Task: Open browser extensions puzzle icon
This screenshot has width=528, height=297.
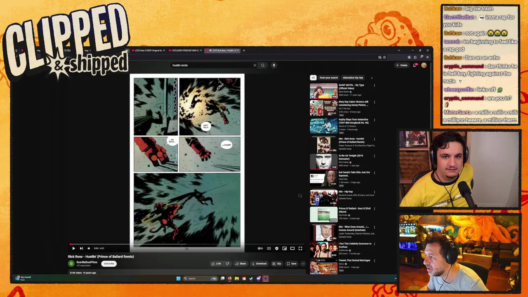Action: tap(415, 57)
